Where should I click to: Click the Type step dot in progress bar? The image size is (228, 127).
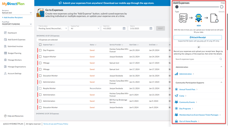tap(177, 7)
